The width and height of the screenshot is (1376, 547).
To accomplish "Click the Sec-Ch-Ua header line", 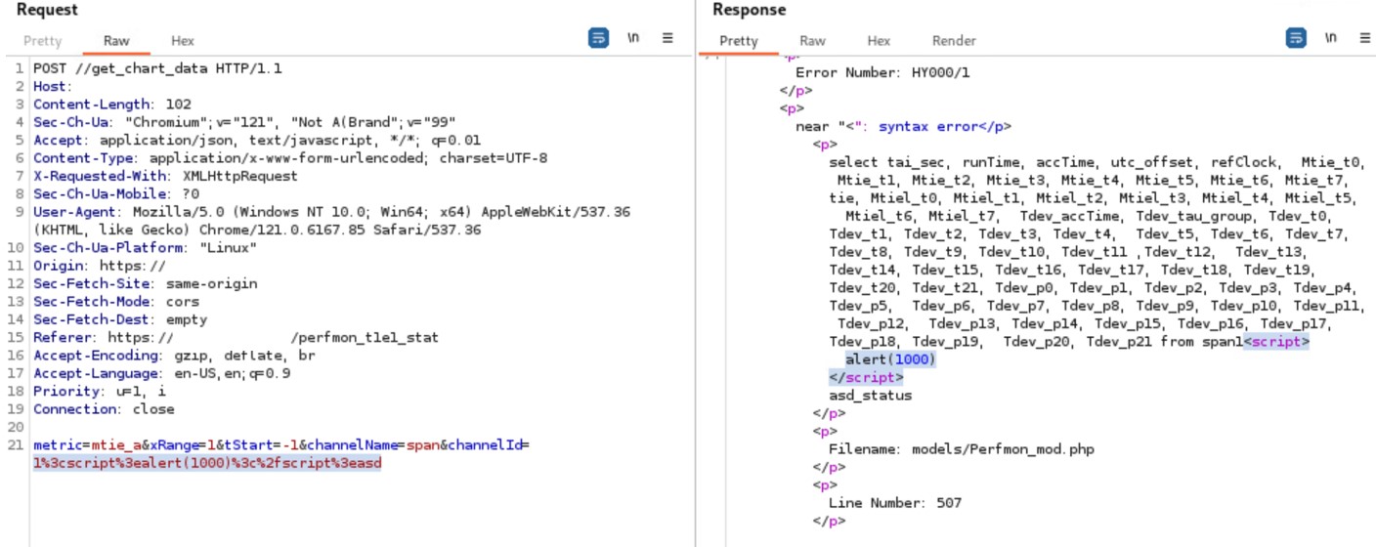I will pyautogui.click(x=244, y=122).
